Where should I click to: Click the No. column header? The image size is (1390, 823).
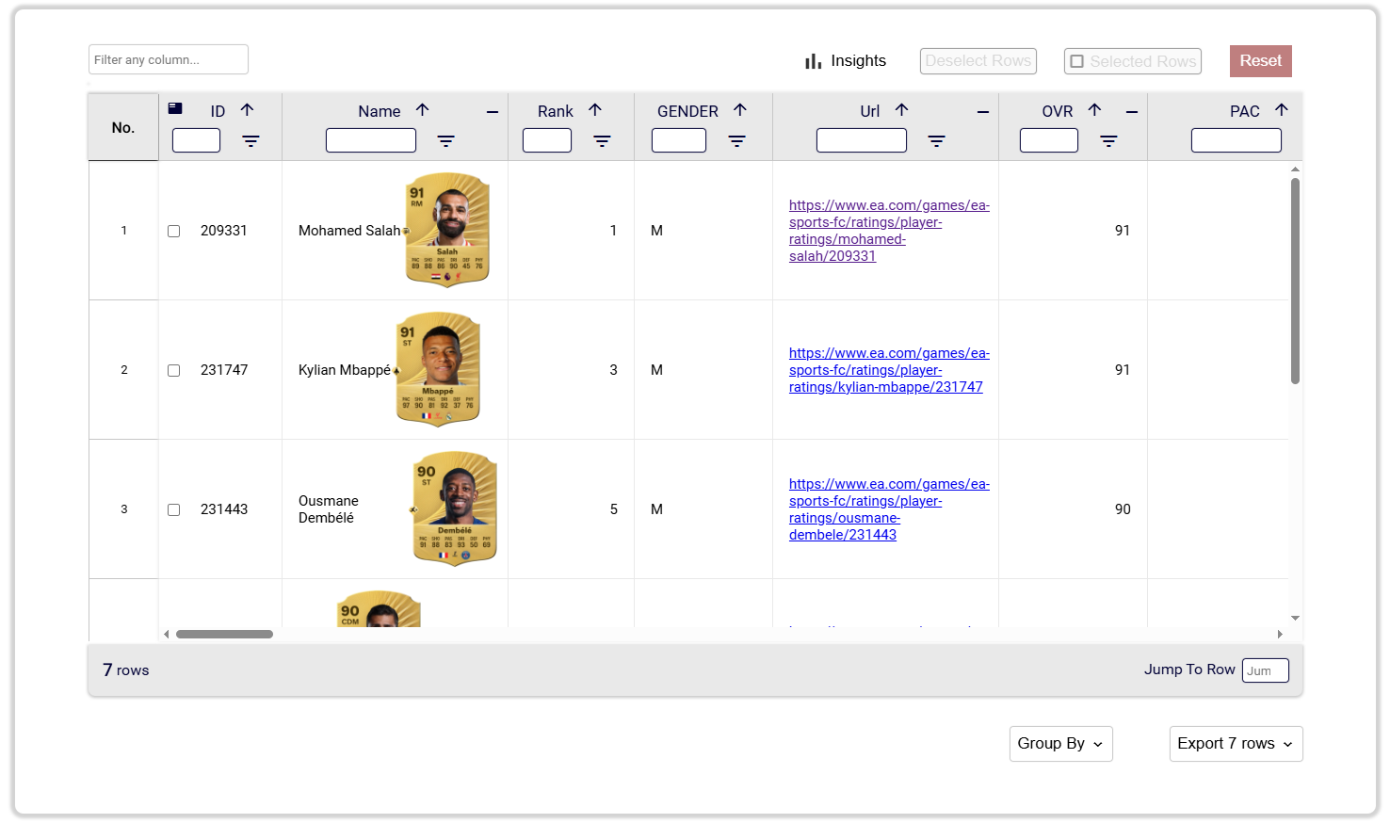point(123,127)
